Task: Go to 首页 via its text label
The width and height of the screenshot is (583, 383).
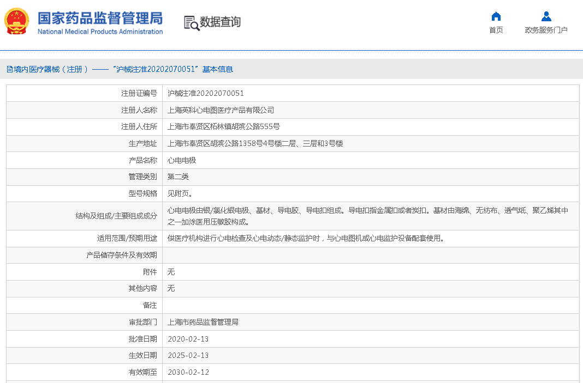Action: pyautogui.click(x=496, y=31)
